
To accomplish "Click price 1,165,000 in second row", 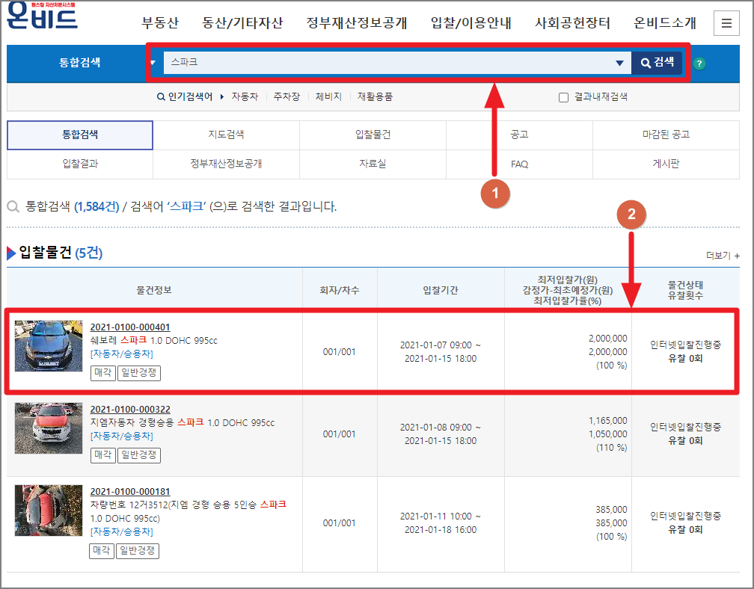I will click(608, 421).
